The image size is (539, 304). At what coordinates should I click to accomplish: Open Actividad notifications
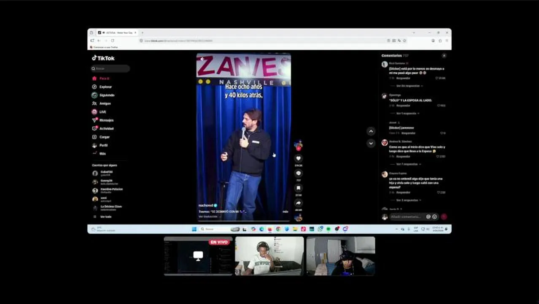coord(103,128)
